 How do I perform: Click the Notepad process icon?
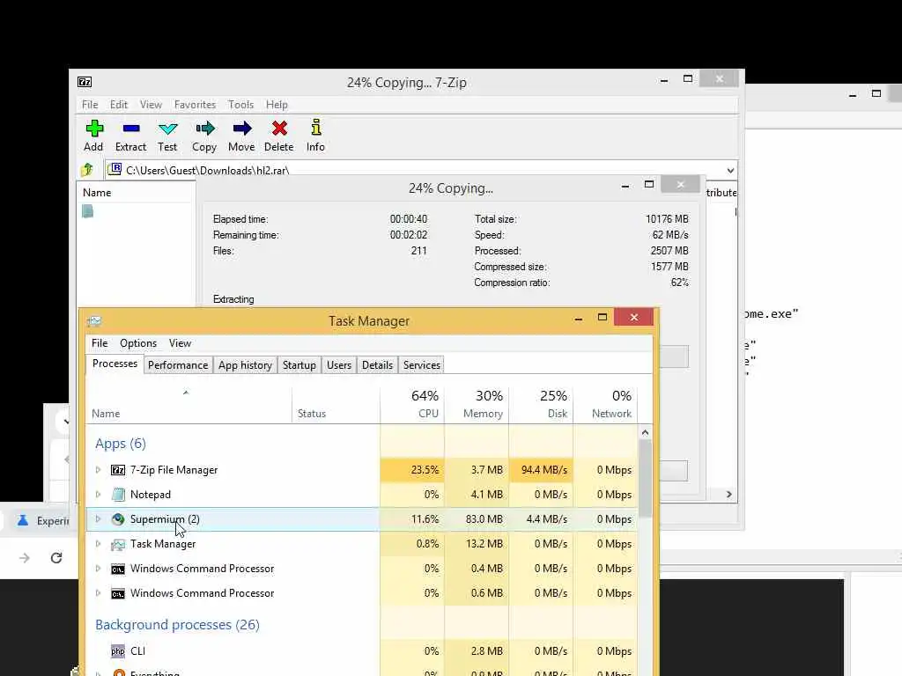118,495
